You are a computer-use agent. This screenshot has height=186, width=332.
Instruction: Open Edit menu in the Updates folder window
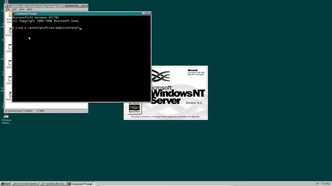pos(14,9)
